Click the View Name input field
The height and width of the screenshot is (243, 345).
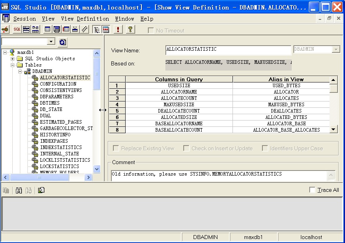click(228, 50)
